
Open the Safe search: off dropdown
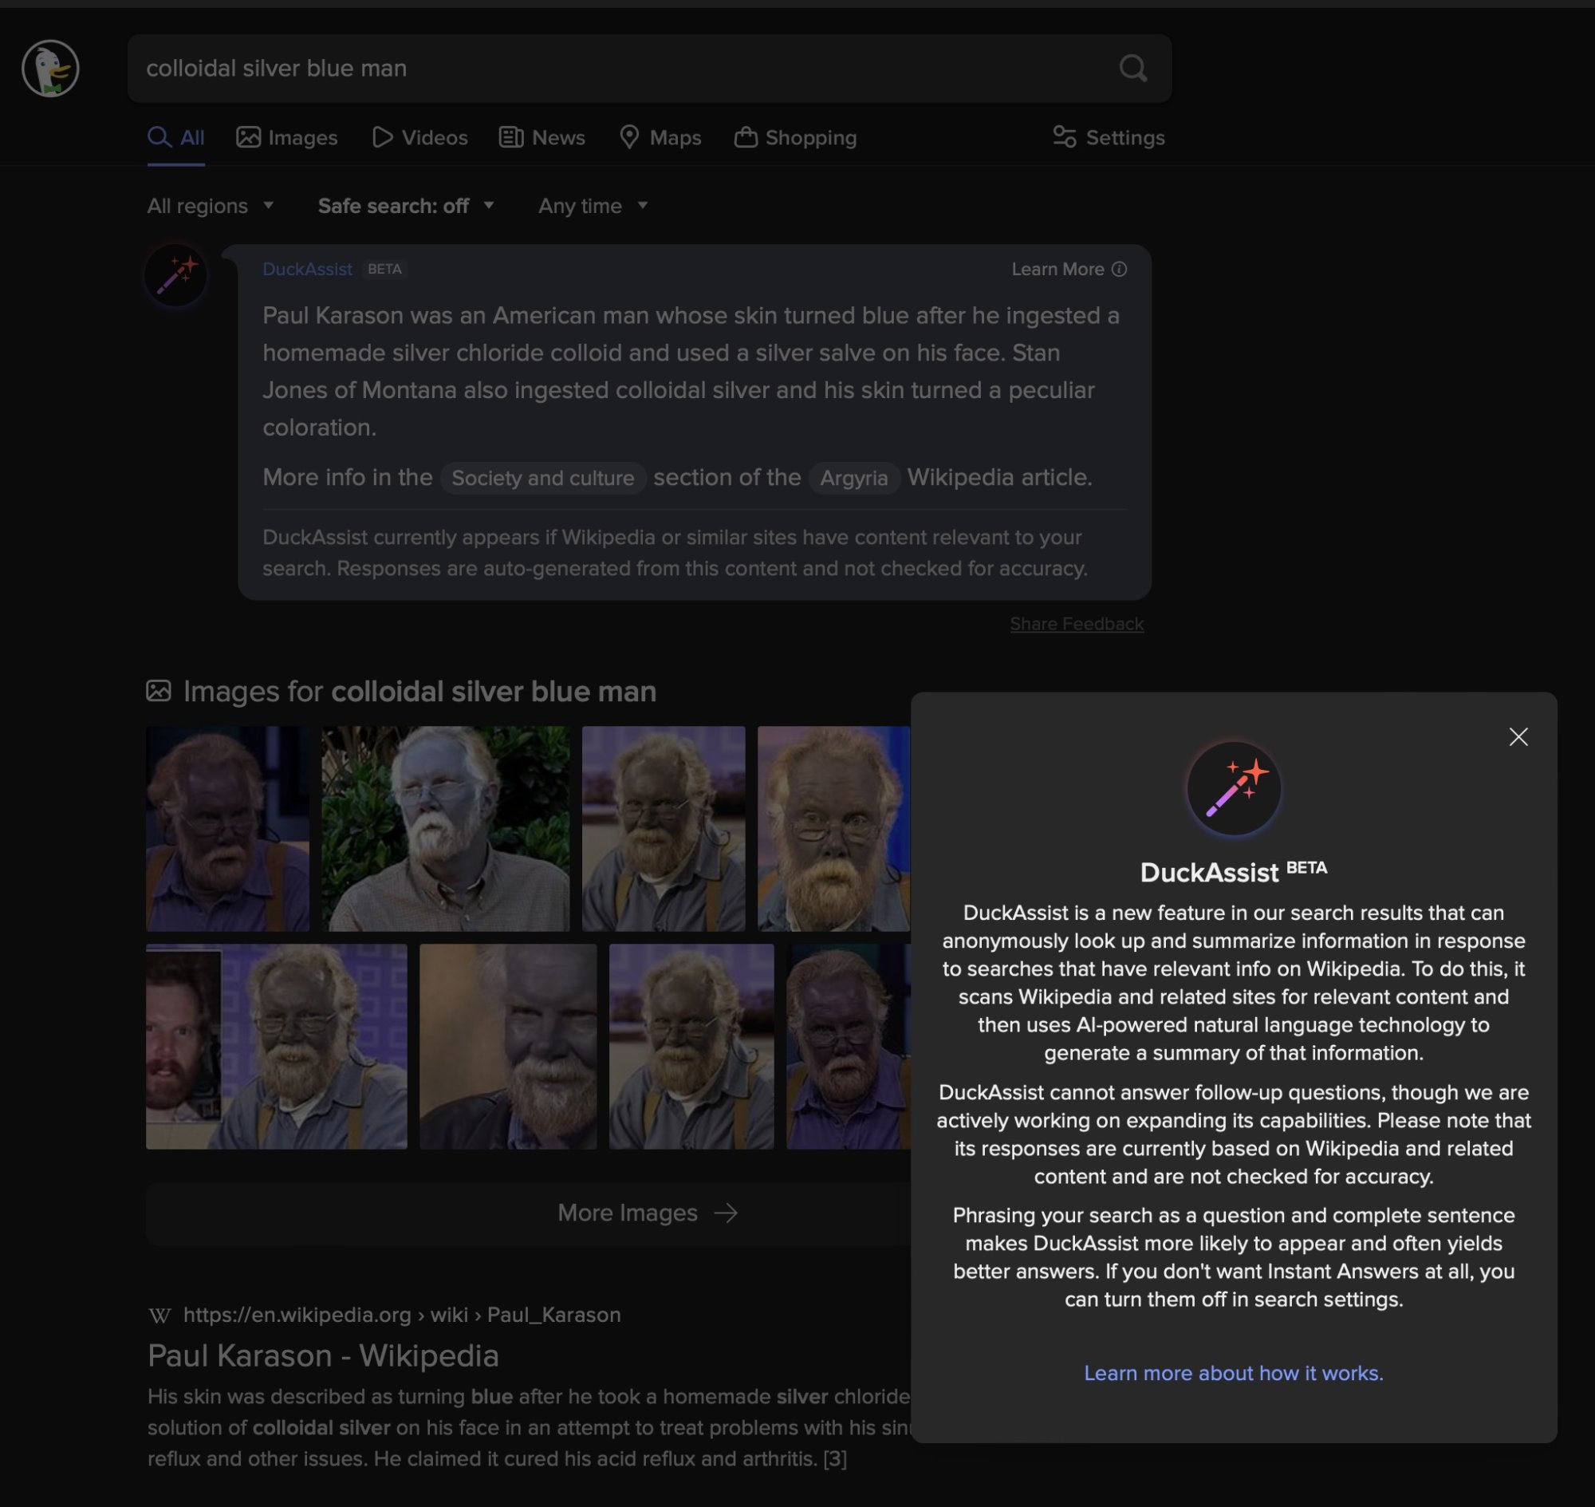tap(406, 207)
